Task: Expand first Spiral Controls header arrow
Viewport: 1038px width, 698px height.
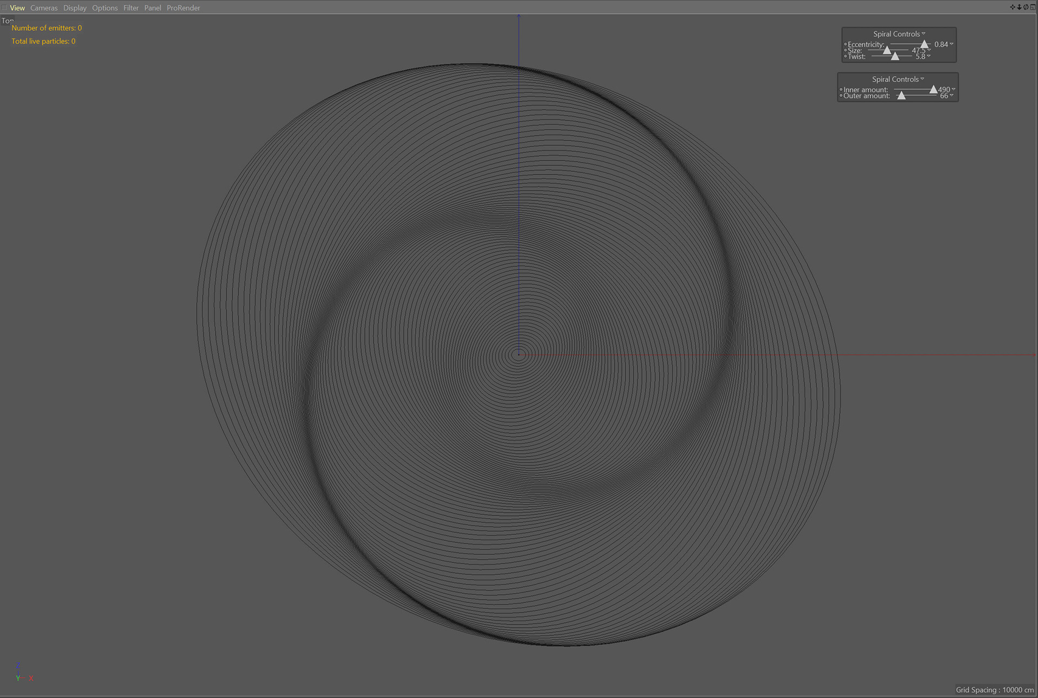Action: [923, 33]
